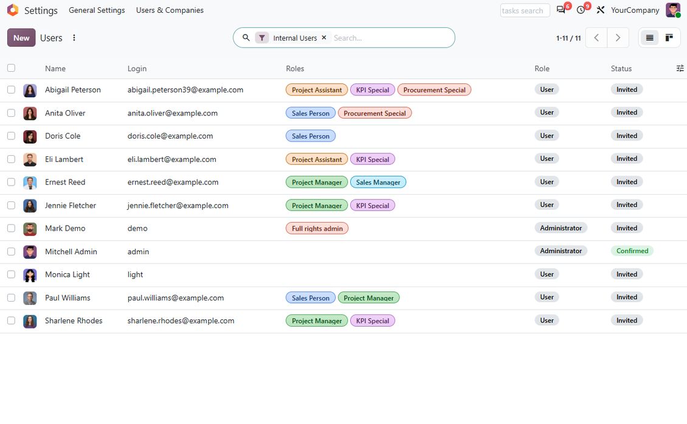Image resolution: width=687 pixels, height=424 pixels.
Task: Click Paul Williams's avatar
Action: point(30,298)
